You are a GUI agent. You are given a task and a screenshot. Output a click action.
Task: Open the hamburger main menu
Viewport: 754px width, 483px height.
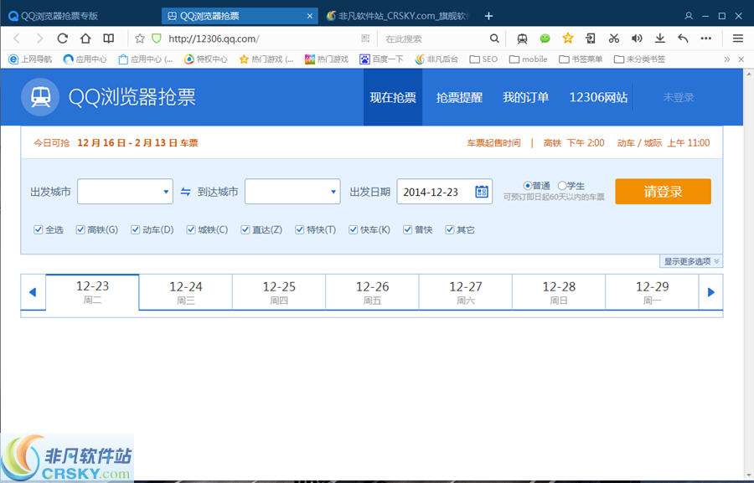(738, 39)
